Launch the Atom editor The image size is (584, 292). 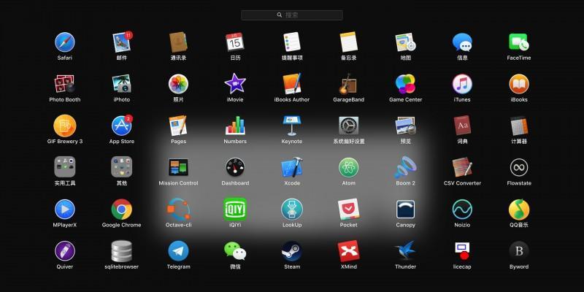349,167
